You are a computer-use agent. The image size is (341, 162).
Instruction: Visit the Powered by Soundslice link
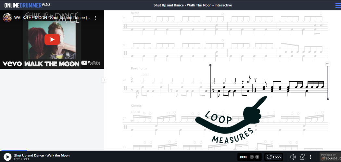pos(330,157)
